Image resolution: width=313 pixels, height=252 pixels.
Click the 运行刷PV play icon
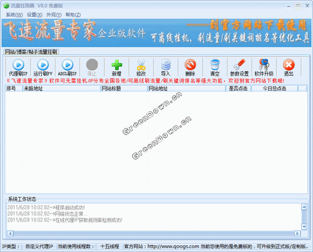pyautogui.click(x=43, y=68)
